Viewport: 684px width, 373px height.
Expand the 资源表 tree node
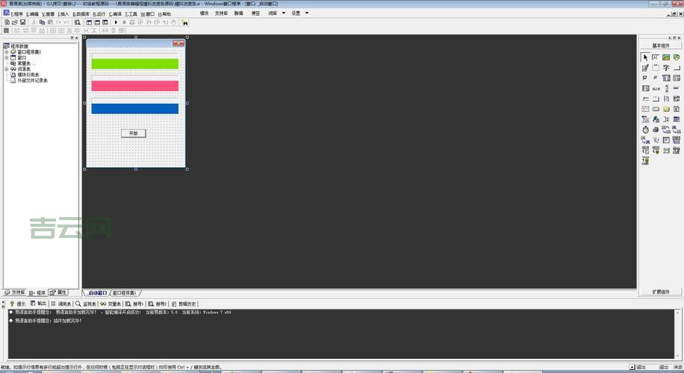(x=6, y=69)
